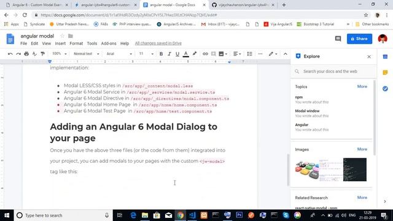Open the Keep notes side panel icon
Image resolution: width=393 pixels, height=221 pixels.
point(385,72)
